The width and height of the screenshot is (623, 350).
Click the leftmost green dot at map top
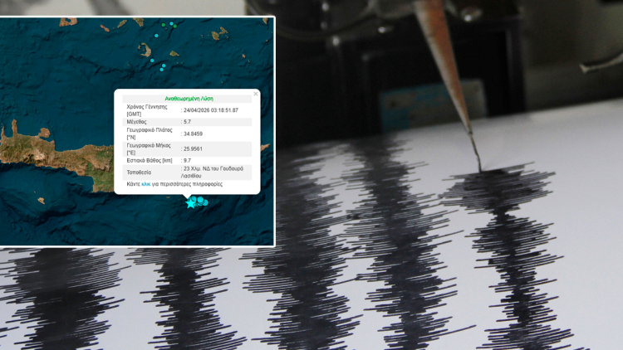[x=164, y=25]
